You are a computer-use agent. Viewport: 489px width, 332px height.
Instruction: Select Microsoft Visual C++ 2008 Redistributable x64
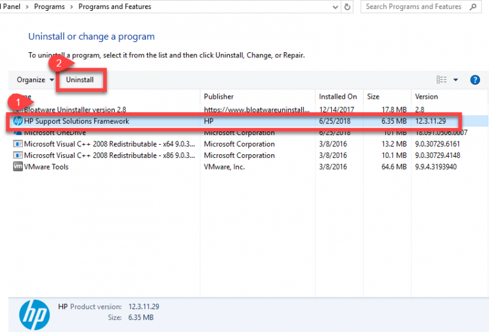(x=248, y=144)
